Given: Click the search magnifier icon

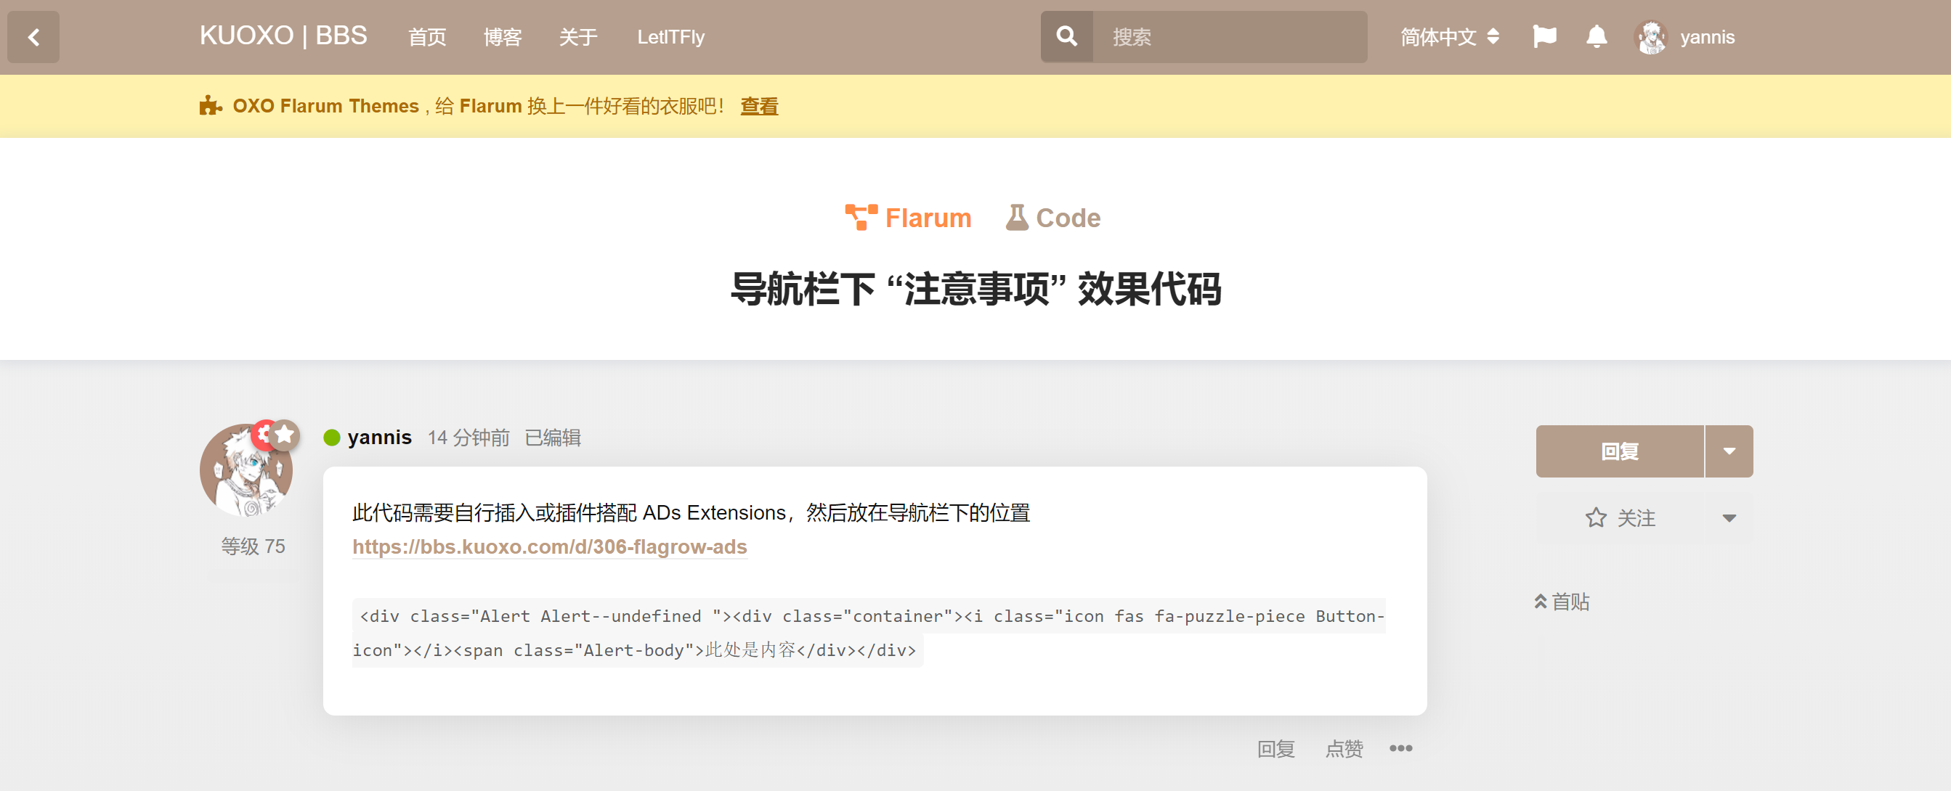Looking at the screenshot, I should 1066,36.
